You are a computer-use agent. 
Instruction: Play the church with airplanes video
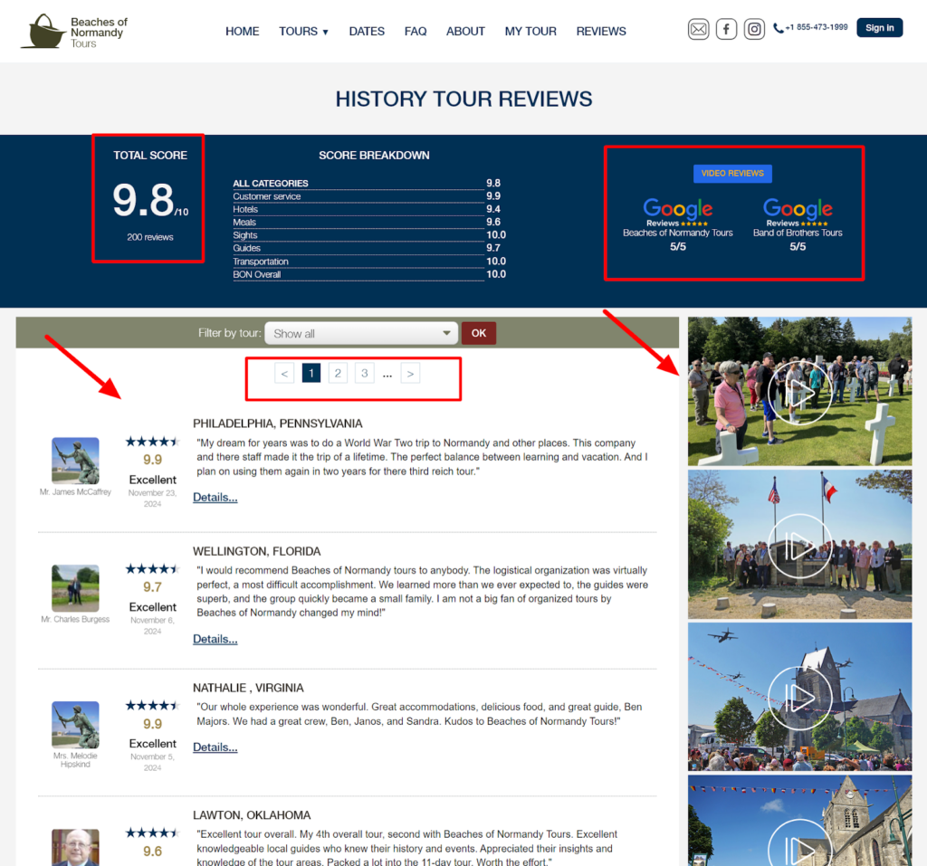(x=799, y=697)
